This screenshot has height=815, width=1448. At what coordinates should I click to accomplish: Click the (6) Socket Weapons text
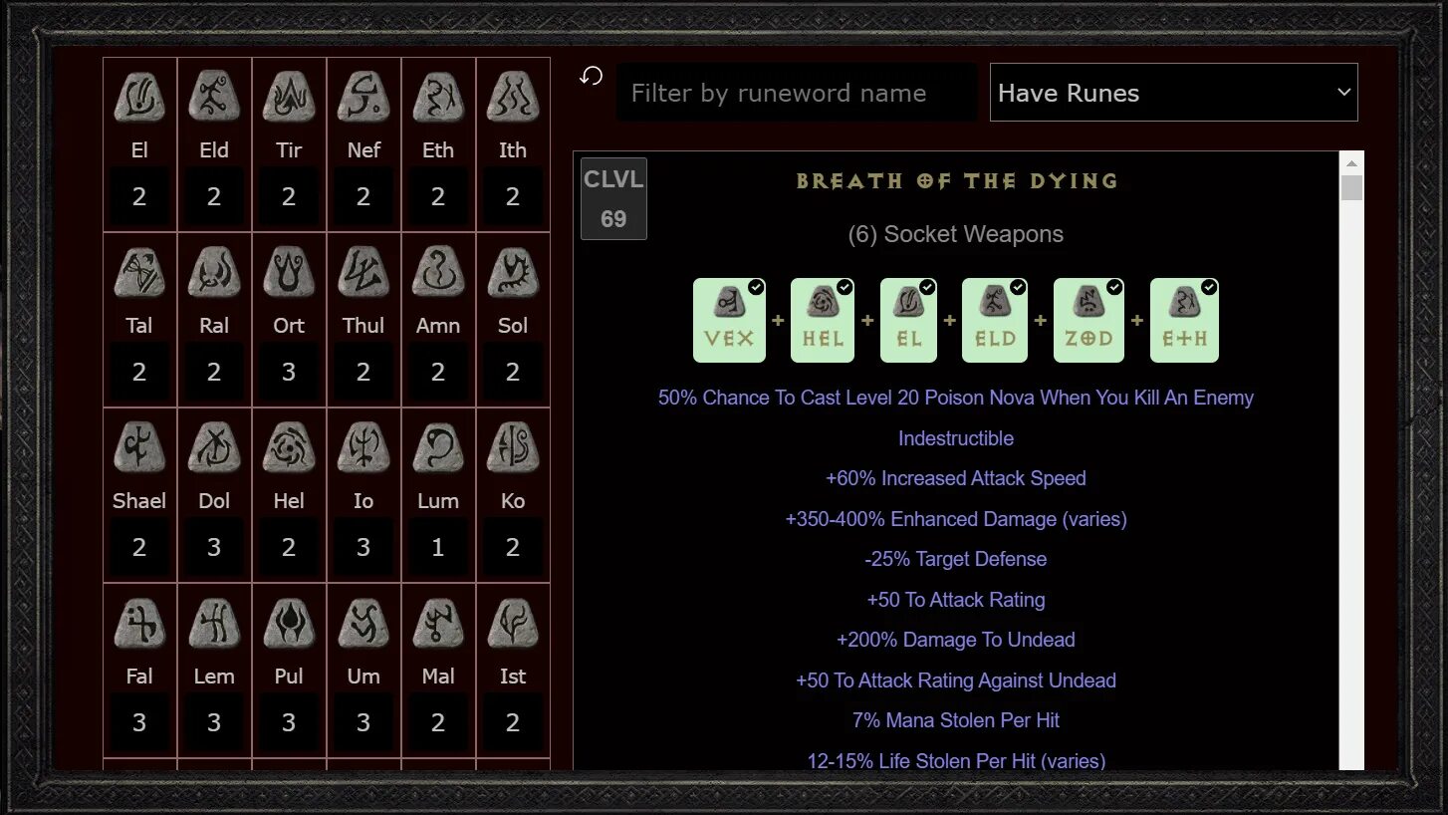point(956,234)
